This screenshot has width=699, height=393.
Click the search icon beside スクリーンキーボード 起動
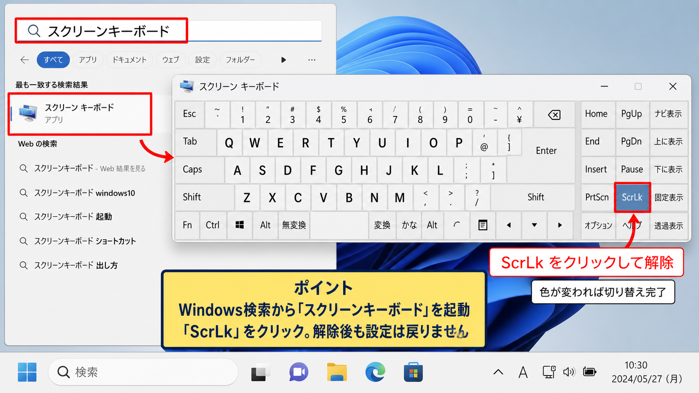point(24,217)
